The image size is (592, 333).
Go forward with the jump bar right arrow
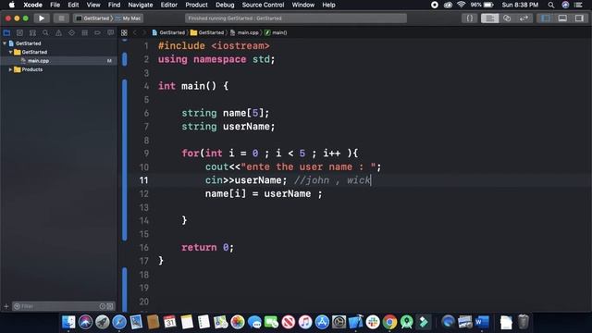(144, 33)
